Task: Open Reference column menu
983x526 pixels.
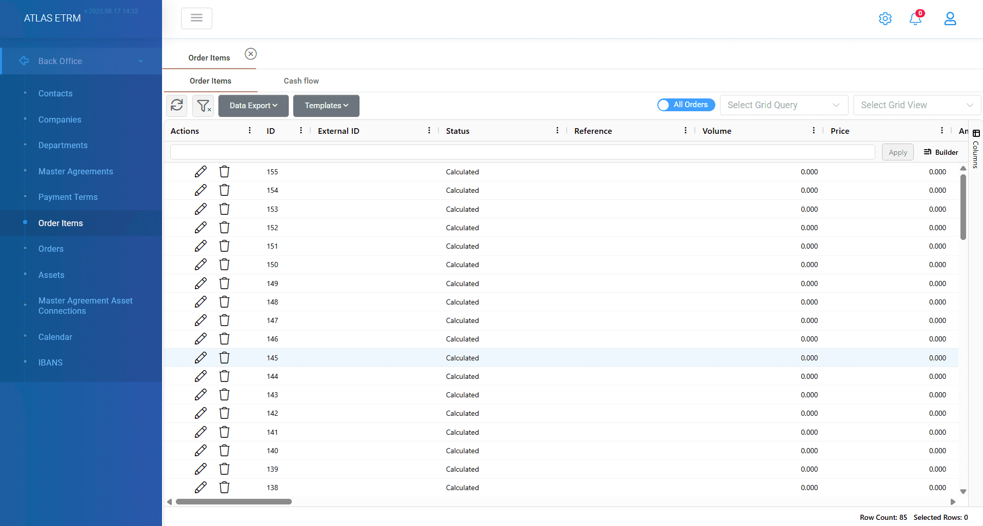Action: [x=686, y=131]
